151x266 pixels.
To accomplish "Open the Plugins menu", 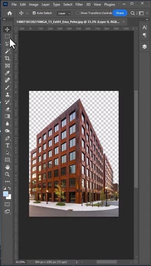I will coord(110,4).
